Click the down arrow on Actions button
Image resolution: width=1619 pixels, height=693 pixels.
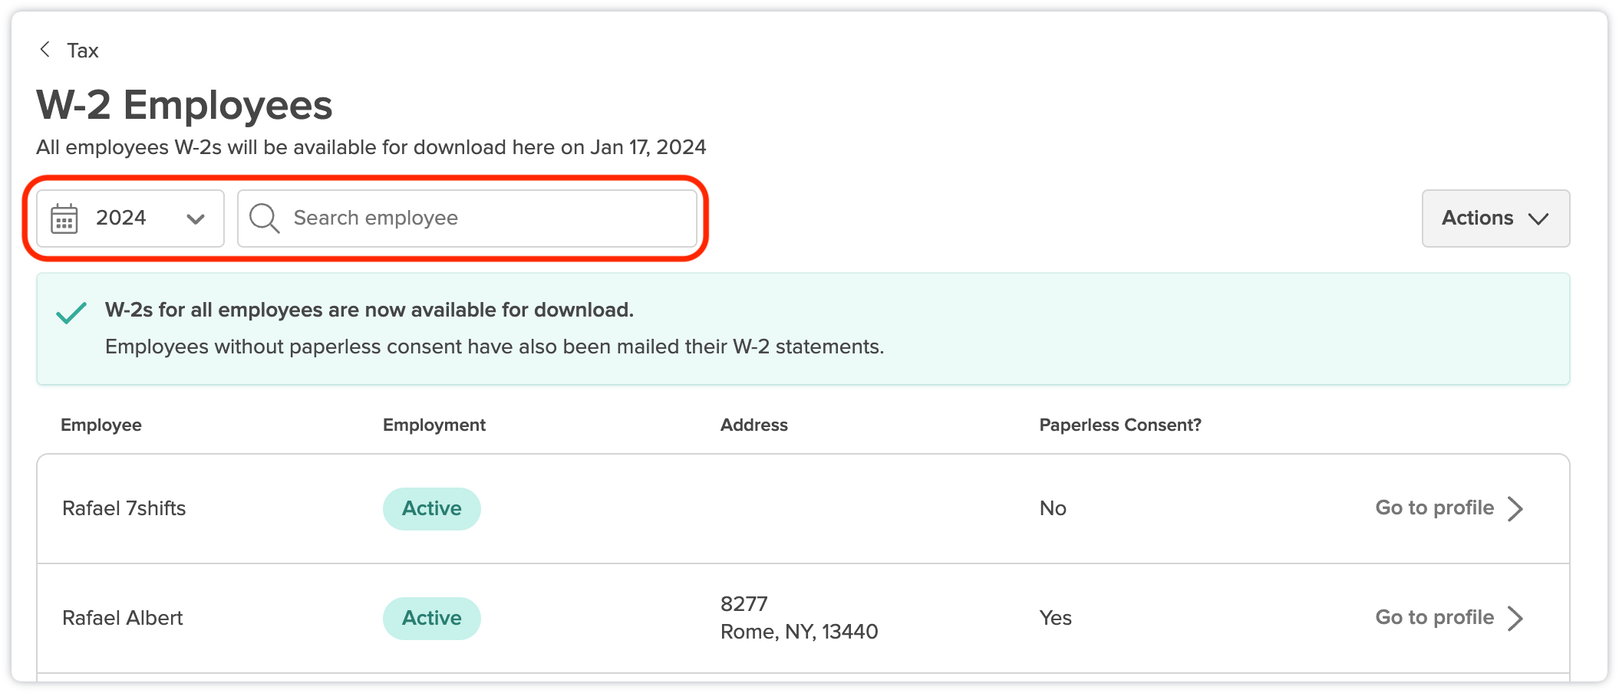[x=1538, y=219]
